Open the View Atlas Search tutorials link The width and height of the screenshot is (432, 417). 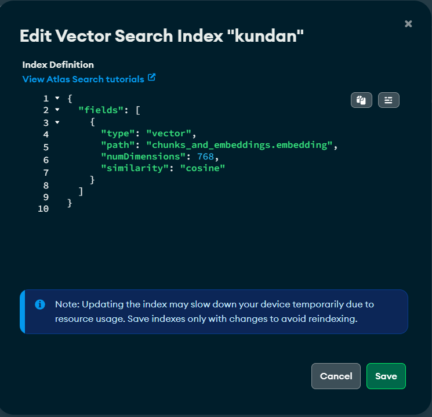[83, 79]
